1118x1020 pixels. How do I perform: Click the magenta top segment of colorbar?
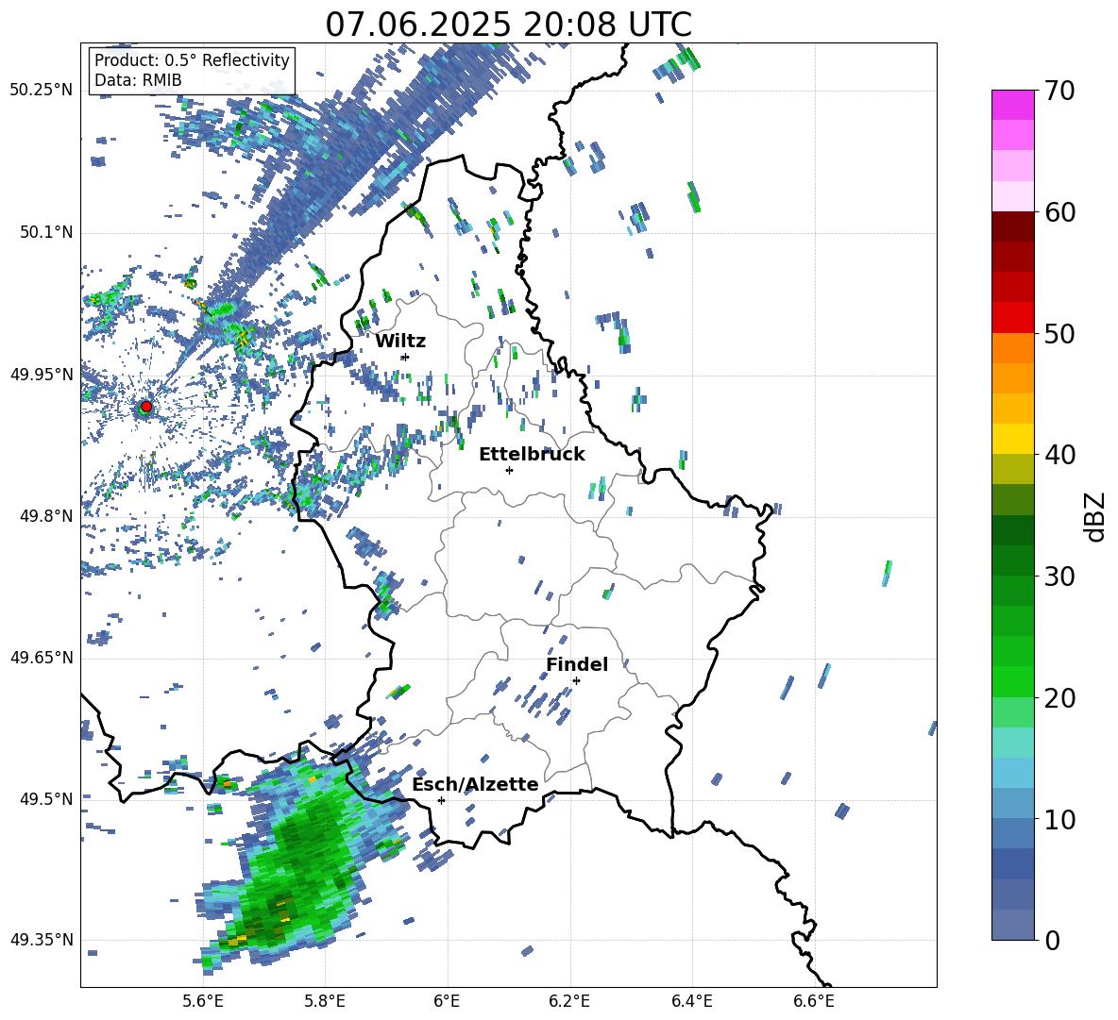pos(1012,105)
